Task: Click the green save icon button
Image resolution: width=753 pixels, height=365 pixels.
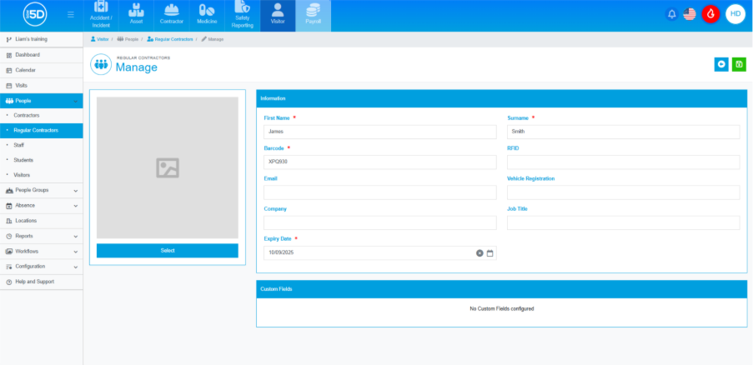Action: click(739, 64)
